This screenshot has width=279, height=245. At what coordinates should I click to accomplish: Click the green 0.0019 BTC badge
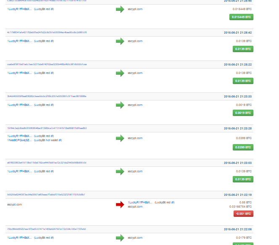[x=243, y=113]
